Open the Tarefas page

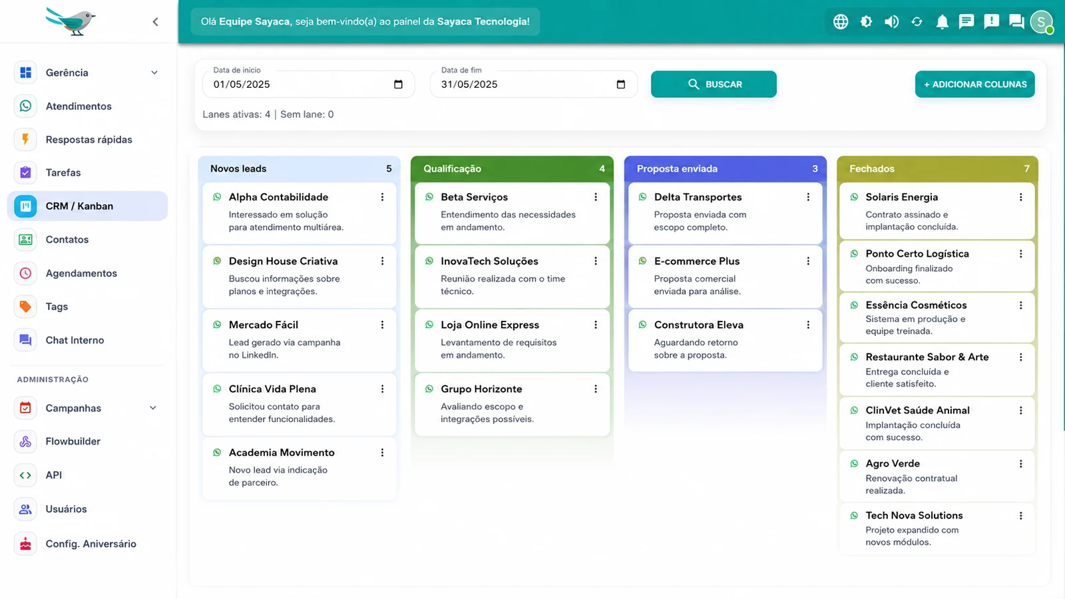87,172
